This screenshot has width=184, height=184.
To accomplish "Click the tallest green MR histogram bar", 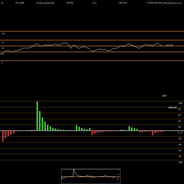I will click(x=37, y=116).
